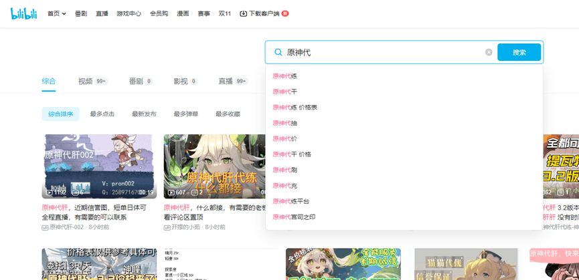The width and height of the screenshot is (579, 280).
Task: Open 直播 in top navigation
Action: (102, 13)
